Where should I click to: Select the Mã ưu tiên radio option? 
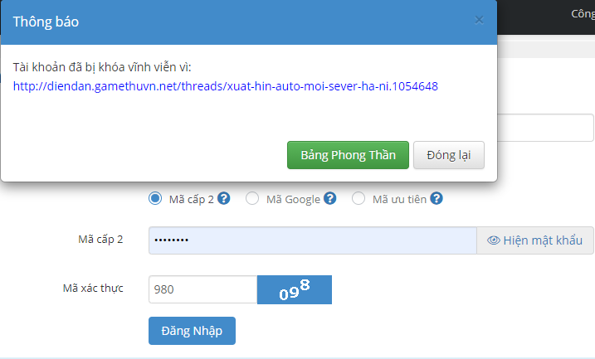click(358, 199)
